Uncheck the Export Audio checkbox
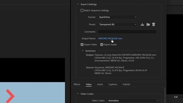Viewport: 183px width, 103px height. pos(102,45)
